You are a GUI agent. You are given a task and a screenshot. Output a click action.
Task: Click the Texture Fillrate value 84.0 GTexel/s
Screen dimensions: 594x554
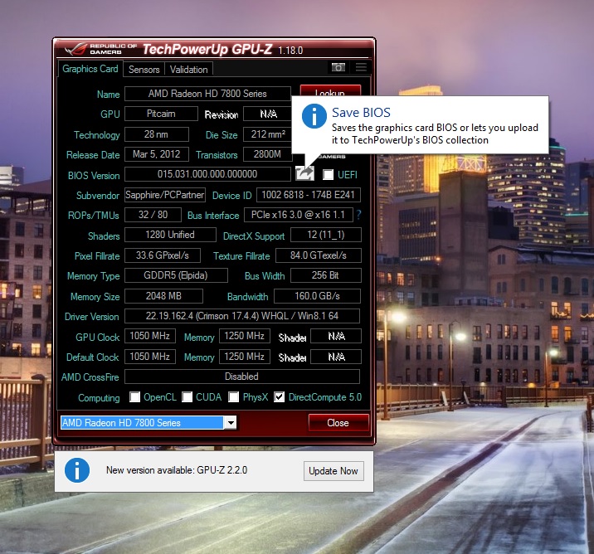[319, 255]
